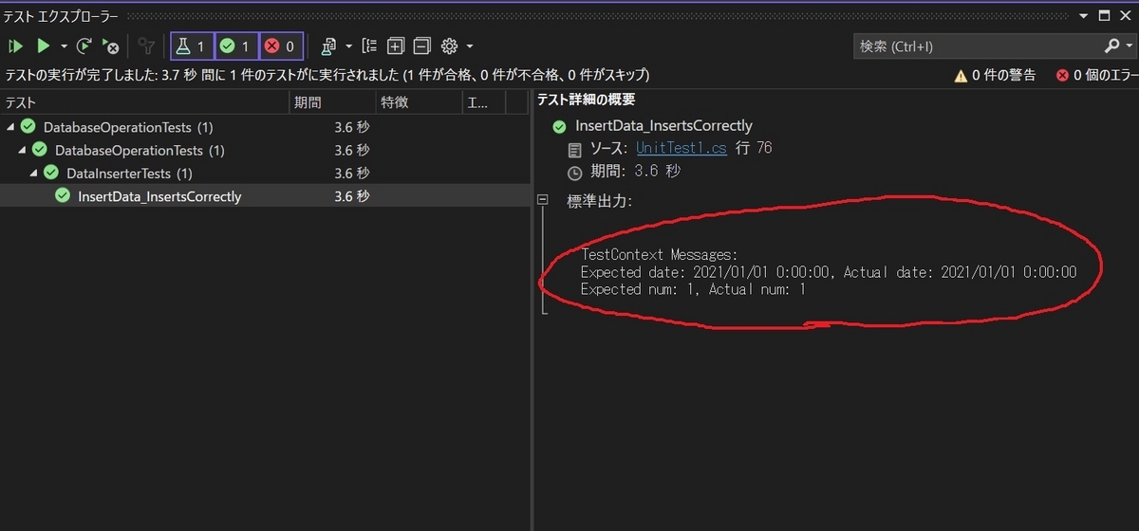Screen dimensions: 1139x531
Task: Click the 0 件の警告 warning indicator
Action: [x=995, y=75]
